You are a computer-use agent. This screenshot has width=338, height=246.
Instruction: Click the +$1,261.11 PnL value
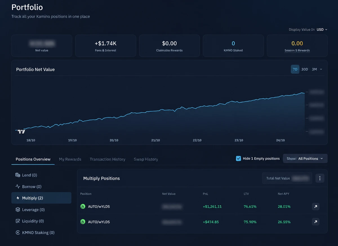point(212,207)
